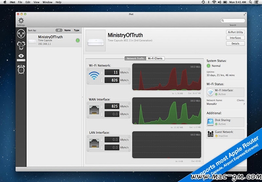Click the blue Wi-Fi Network icon
The image size is (262, 182).
(94, 76)
